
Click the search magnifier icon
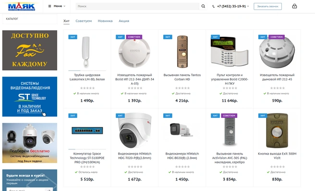click(x=203, y=6)
